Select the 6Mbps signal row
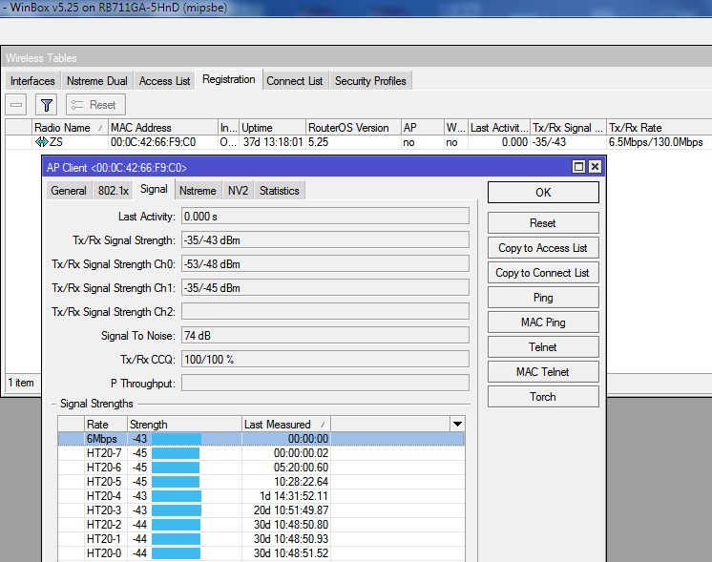 (262, 439)
